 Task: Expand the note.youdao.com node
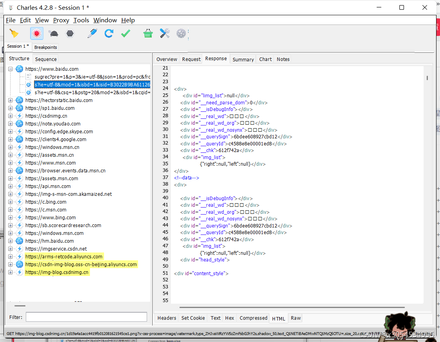tap(11, 124)
